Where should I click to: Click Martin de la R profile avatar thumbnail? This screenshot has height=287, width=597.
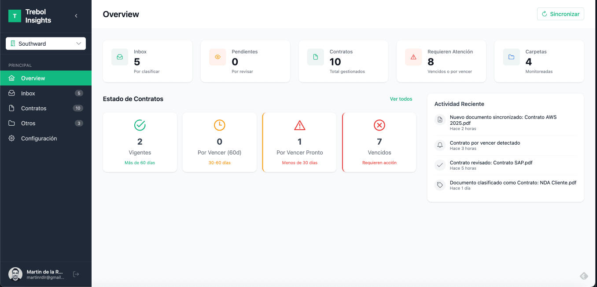tap(15, 274)
